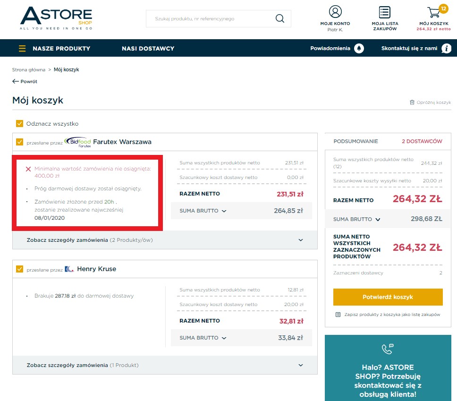Viewport: 457px width, 401px height.
Task: Toggle the Farutex Warszawa supplier checkbox
Action: [19, 142]
